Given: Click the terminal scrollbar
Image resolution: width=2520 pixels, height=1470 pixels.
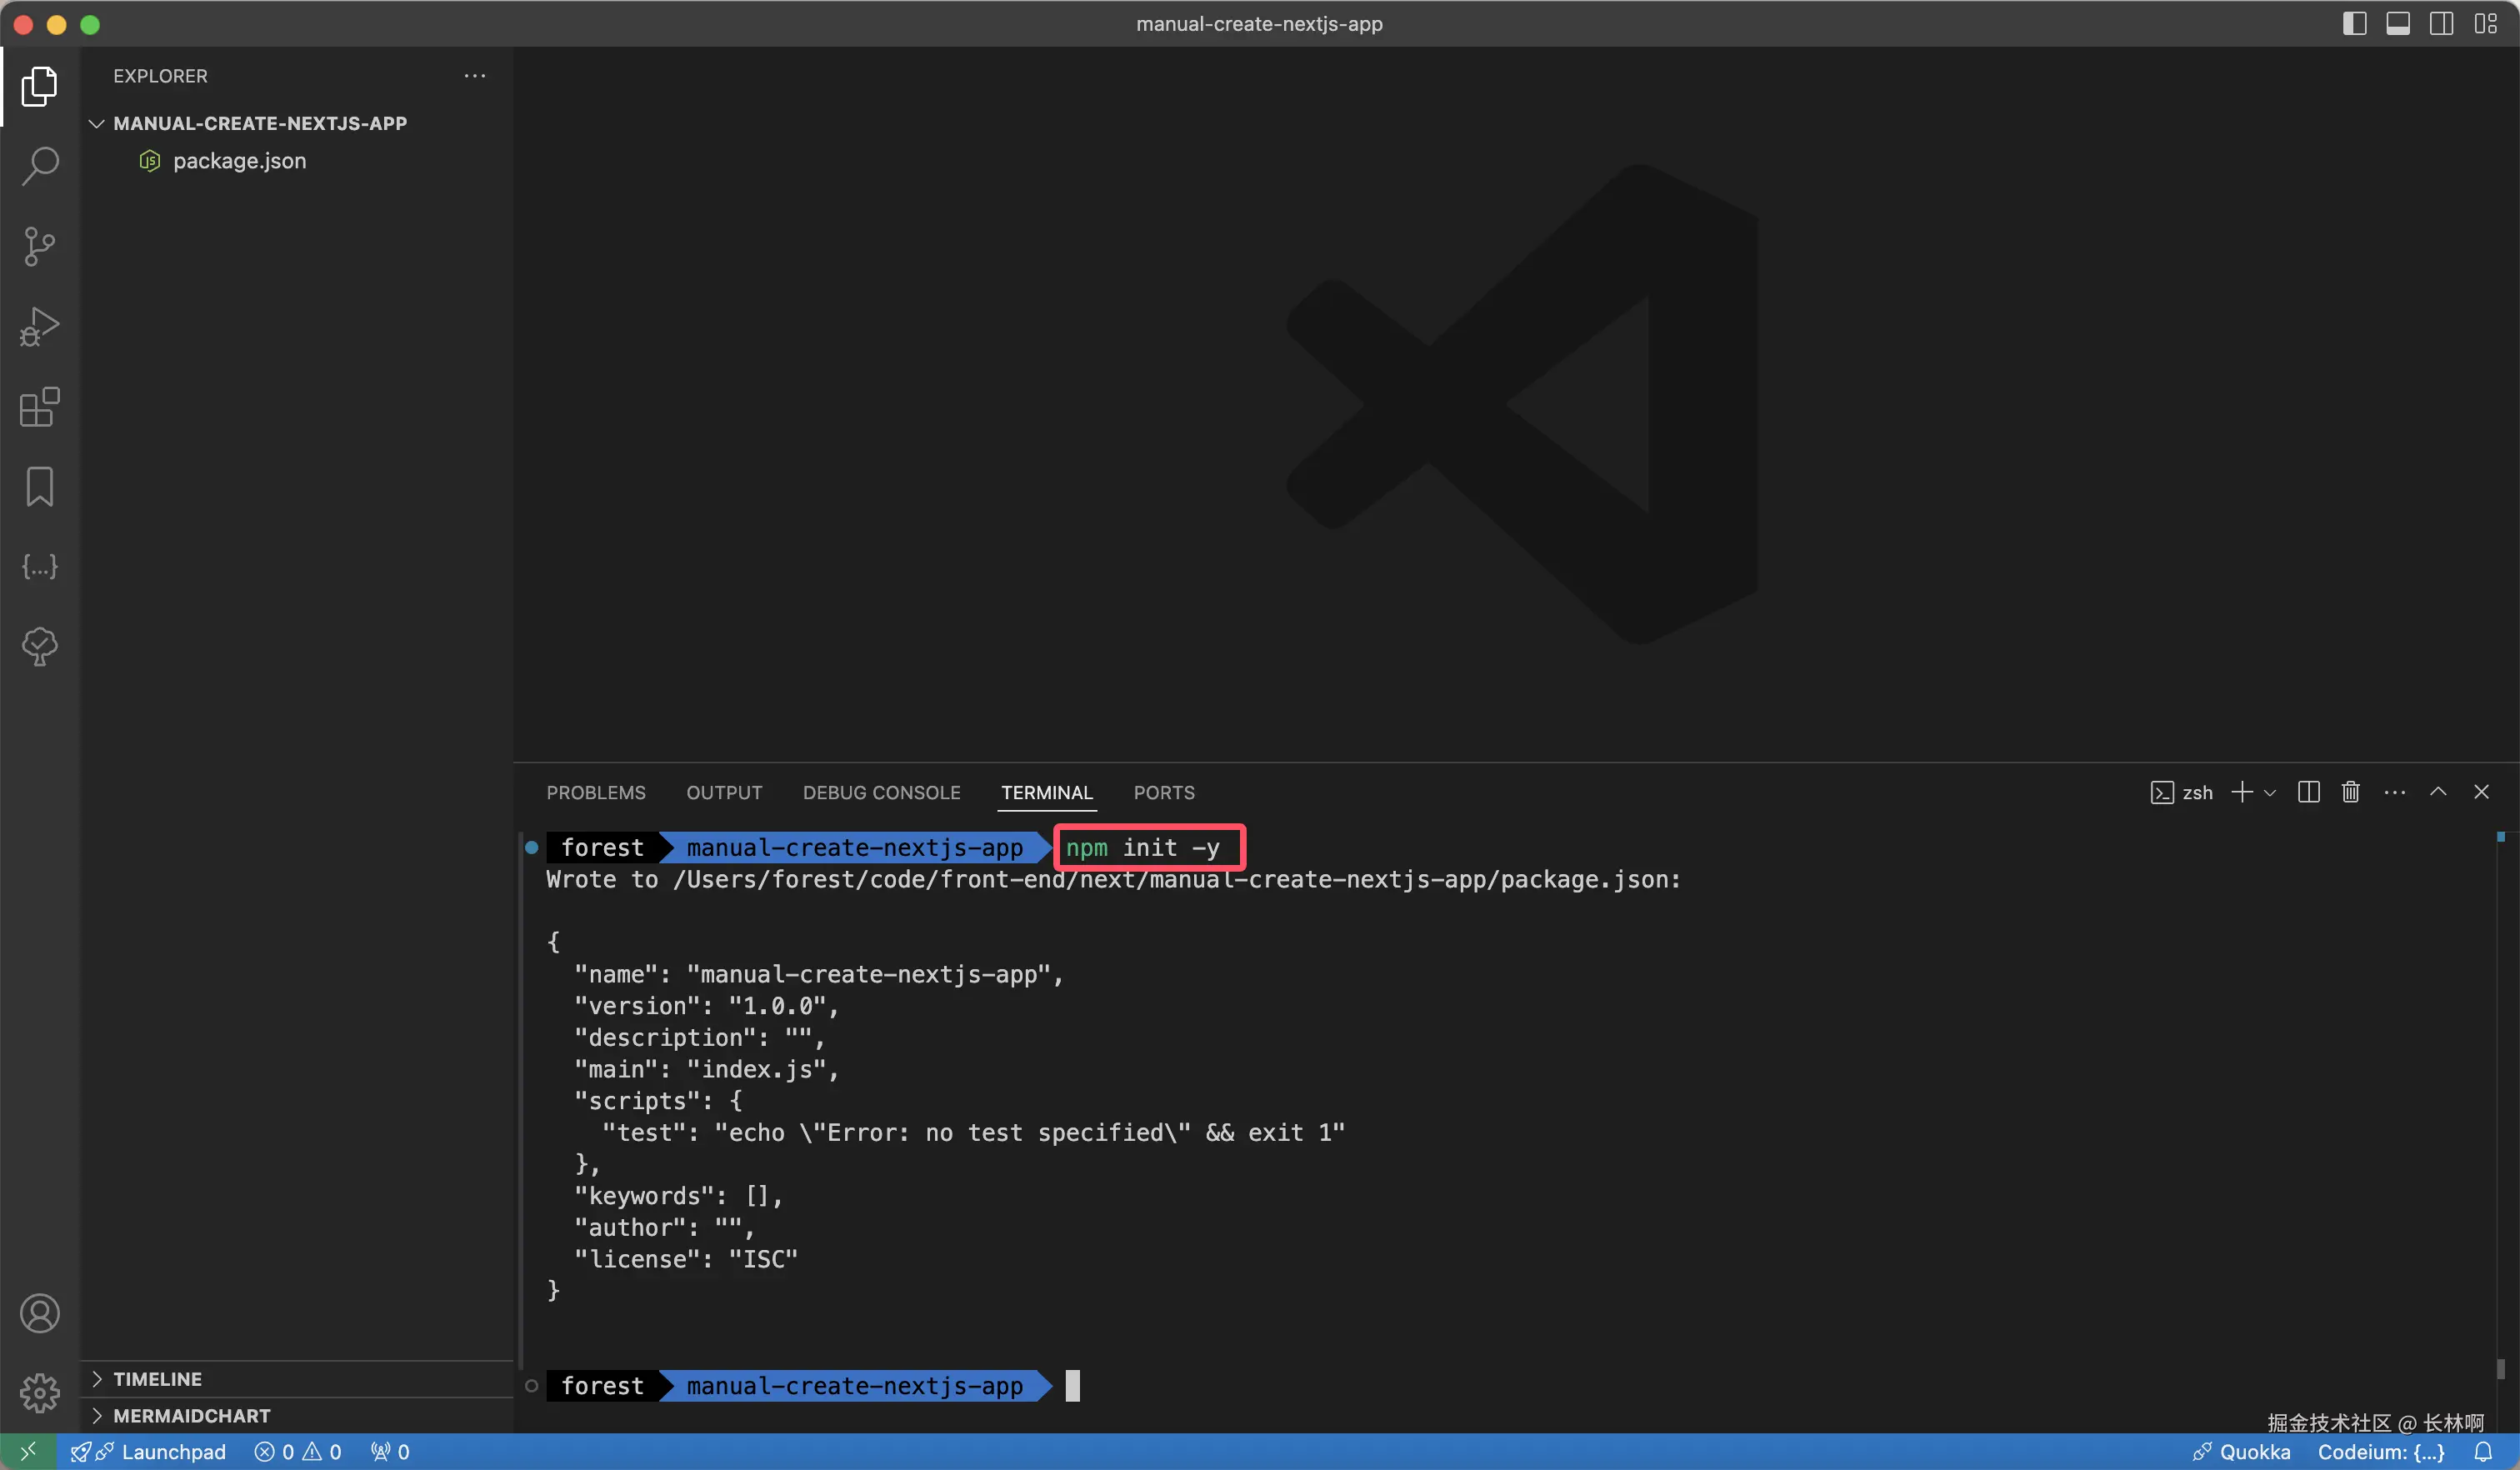Looking at the screenshot, I should [x=2500, y=1368].
